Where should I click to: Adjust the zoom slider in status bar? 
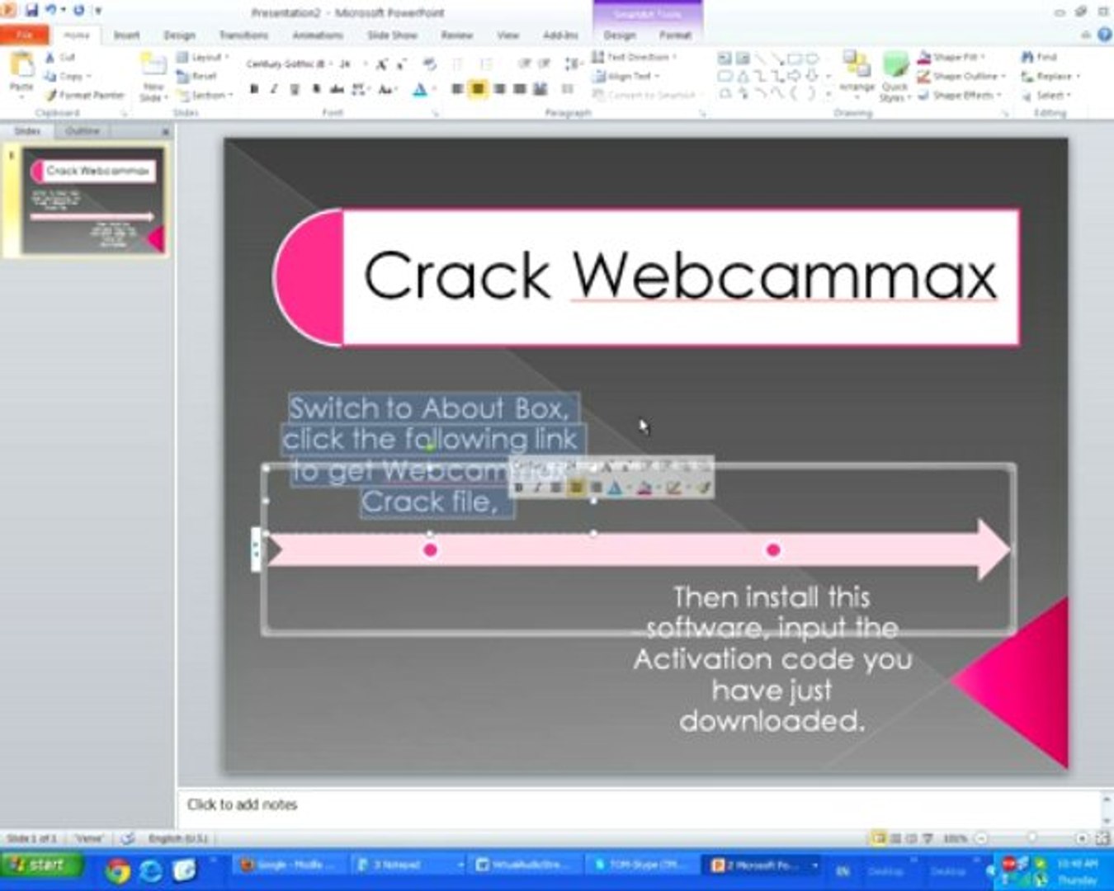(x=1031, y=837)
